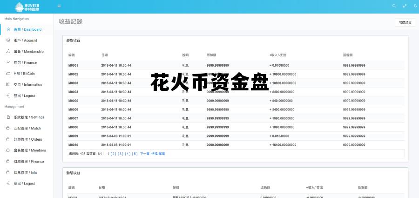Go to page [2] in pagination
The height and width of the screenshot is (198, 419).
pyautogui.click(x=114, y=154)
